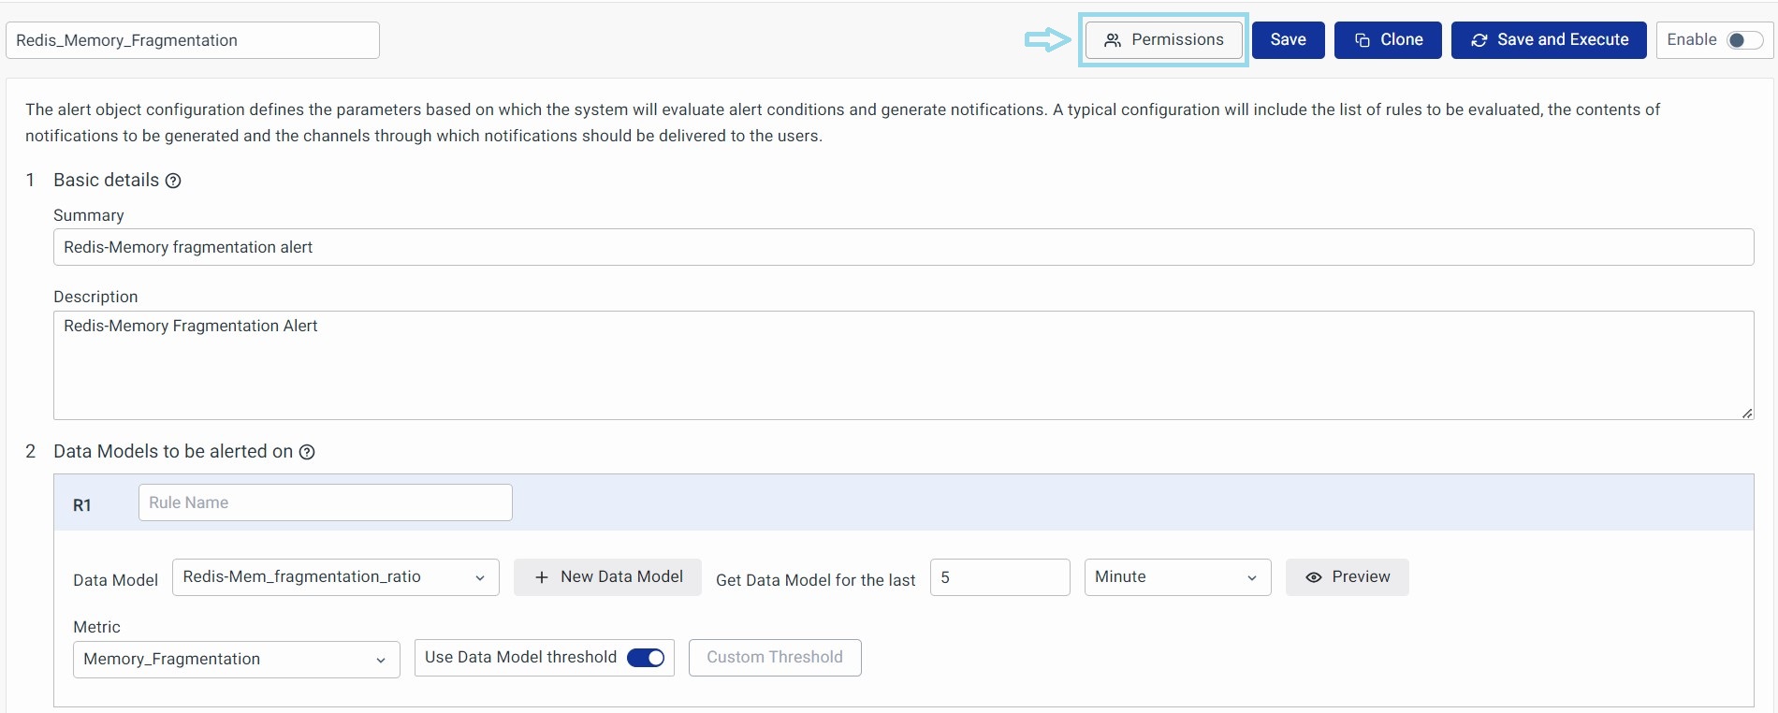The width and height of the screenshot is (1778, 713).
Task: Click the Basic details help icon
Action: [x=173, y=181]
